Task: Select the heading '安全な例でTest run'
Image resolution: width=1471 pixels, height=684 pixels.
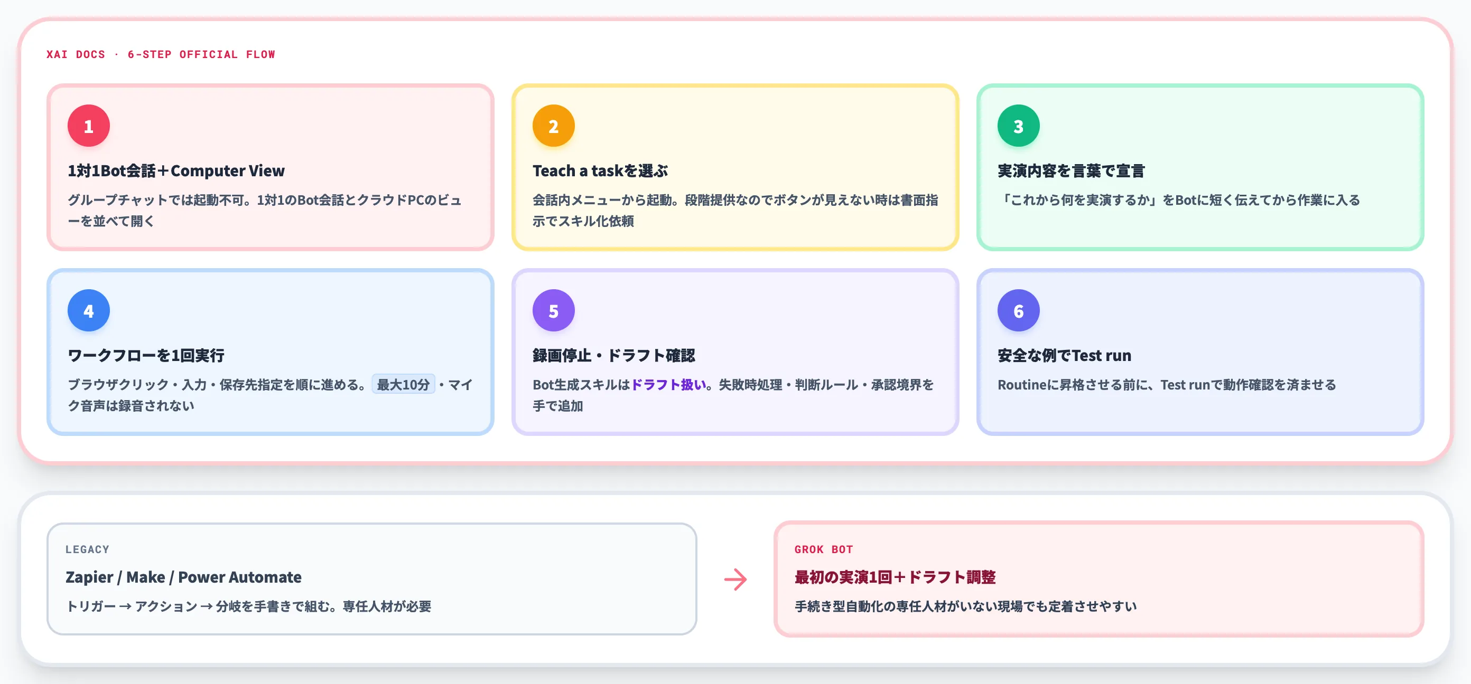Action: coord(1064,355)
